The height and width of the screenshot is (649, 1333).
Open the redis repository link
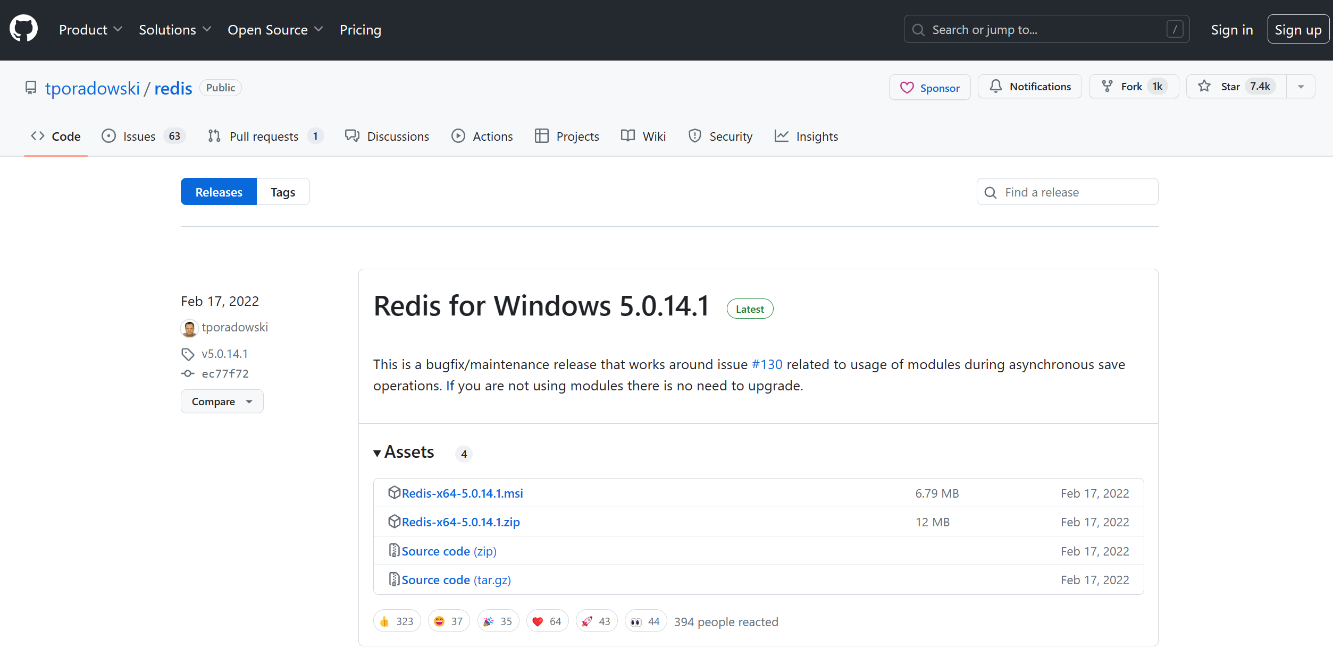coord(173,88)
